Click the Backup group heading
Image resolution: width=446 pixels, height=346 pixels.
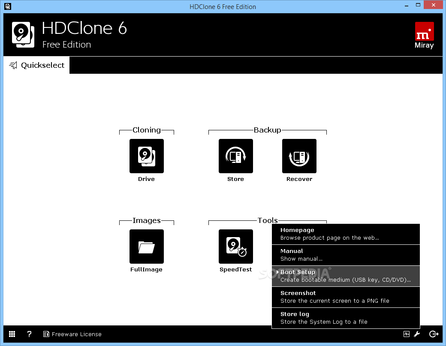(x=267, y=130)
